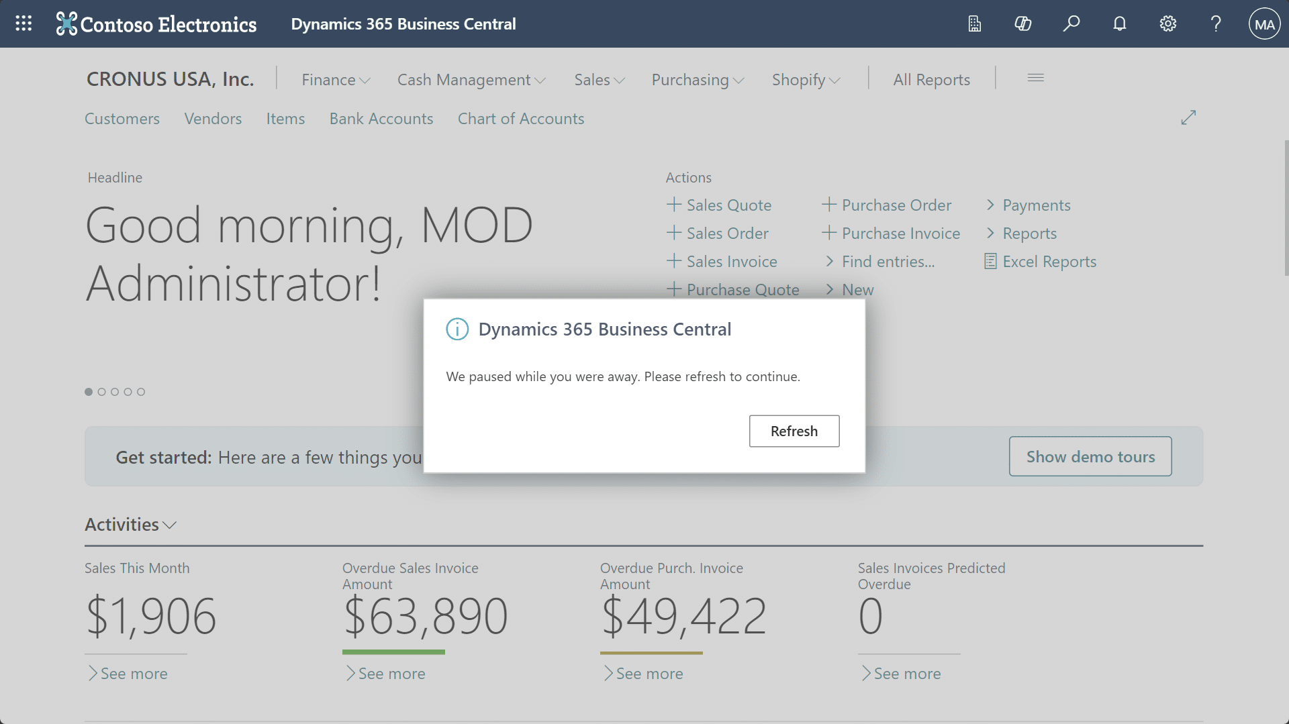
Task: Open Sales Invoices Predicted Overdue 0 tile
Action: [x=871, y=615]
